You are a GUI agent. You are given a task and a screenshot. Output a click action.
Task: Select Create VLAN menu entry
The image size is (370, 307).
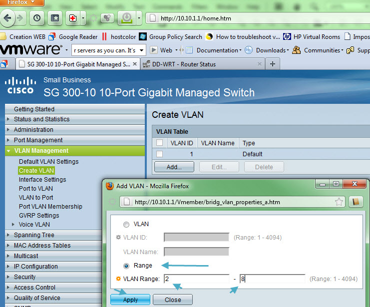36,170
